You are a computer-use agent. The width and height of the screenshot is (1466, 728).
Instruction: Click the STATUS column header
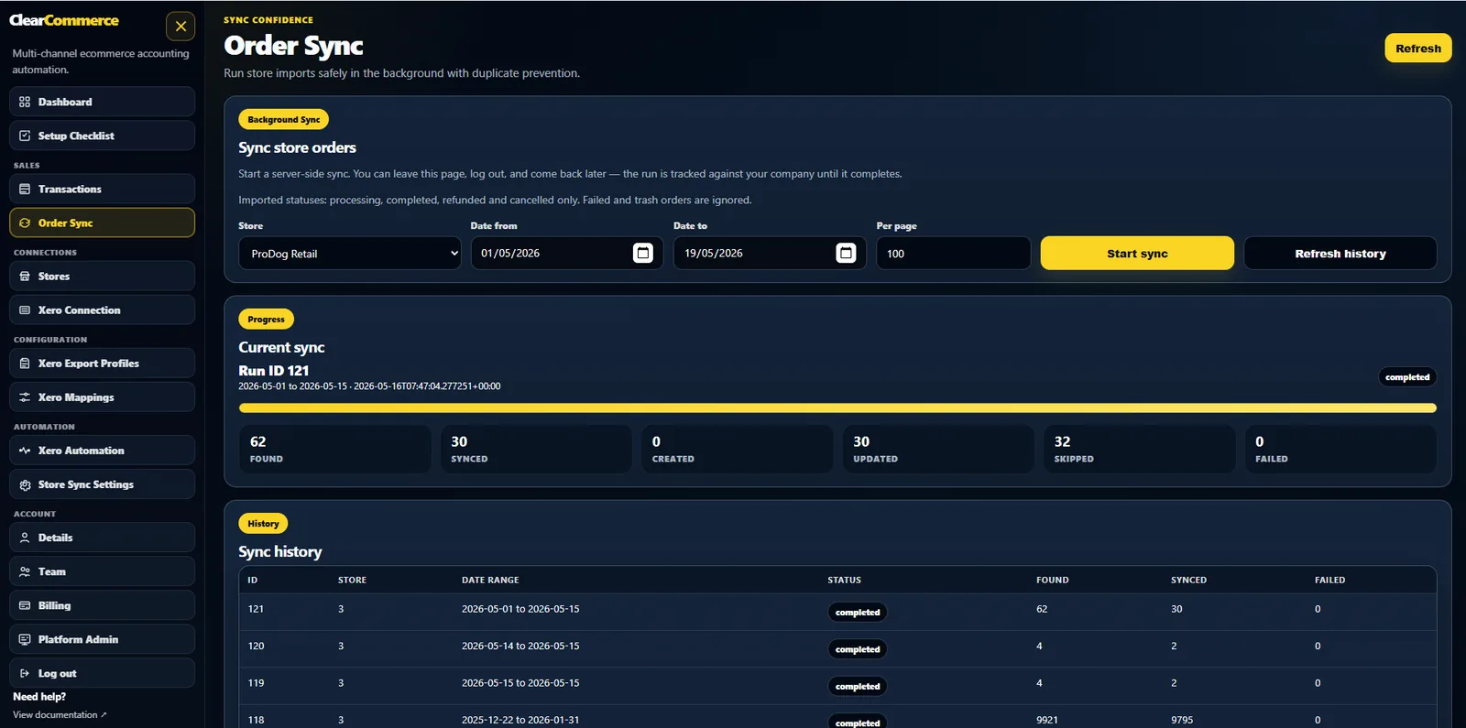(x=844, y=580)
